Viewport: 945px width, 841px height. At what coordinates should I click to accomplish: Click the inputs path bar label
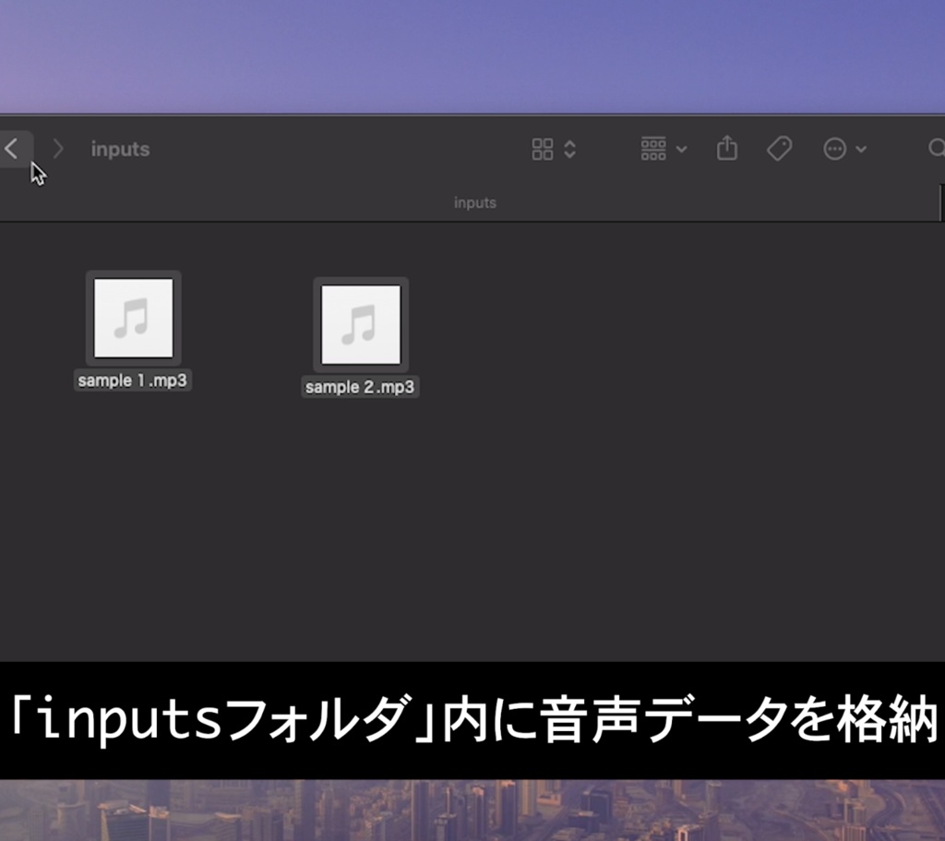tap(475, 202)
